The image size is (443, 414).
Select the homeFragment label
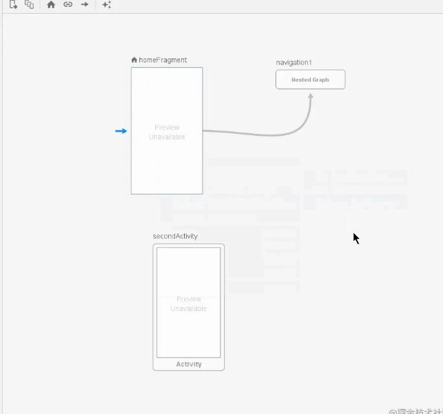(x=163, y=60)
